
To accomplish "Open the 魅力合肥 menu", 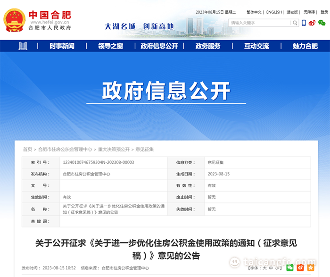I will [x=305, y=46].
